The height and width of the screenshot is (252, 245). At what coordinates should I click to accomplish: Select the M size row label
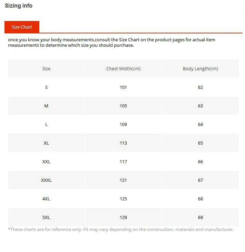click(46, 106)
